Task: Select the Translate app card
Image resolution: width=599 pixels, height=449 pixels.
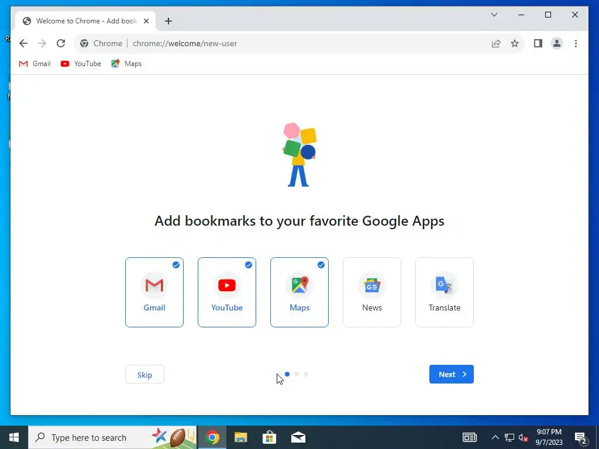Action: [x=445, y=292]
